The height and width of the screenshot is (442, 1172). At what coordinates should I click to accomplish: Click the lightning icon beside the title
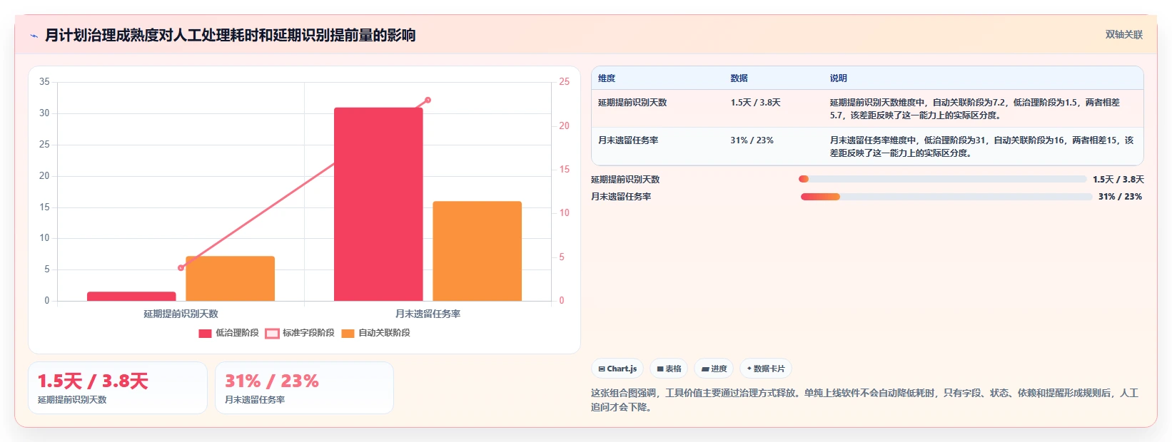point(34,36)
